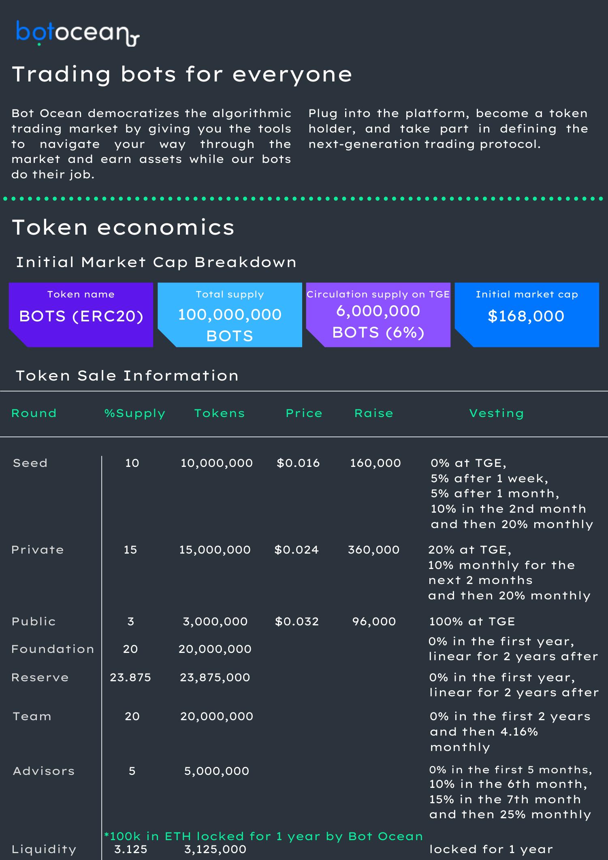
Task: Click the Foundation row label
Action: pos(53,649)
